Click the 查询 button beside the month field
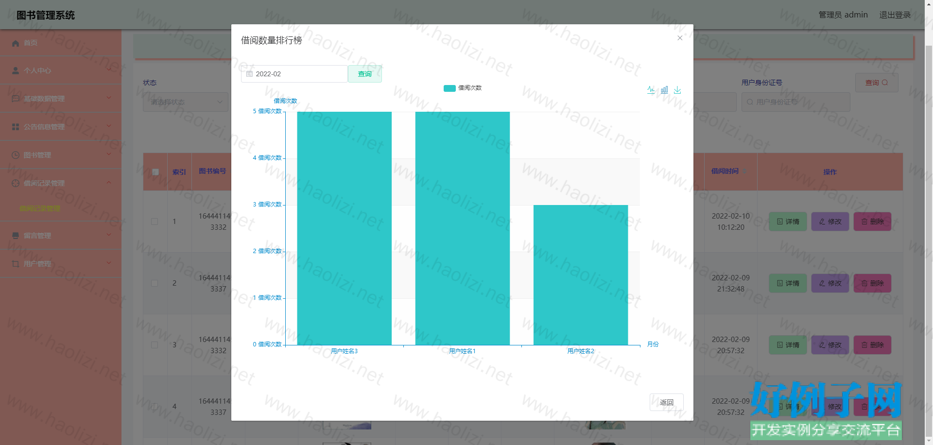 click(x=364, y=74)
